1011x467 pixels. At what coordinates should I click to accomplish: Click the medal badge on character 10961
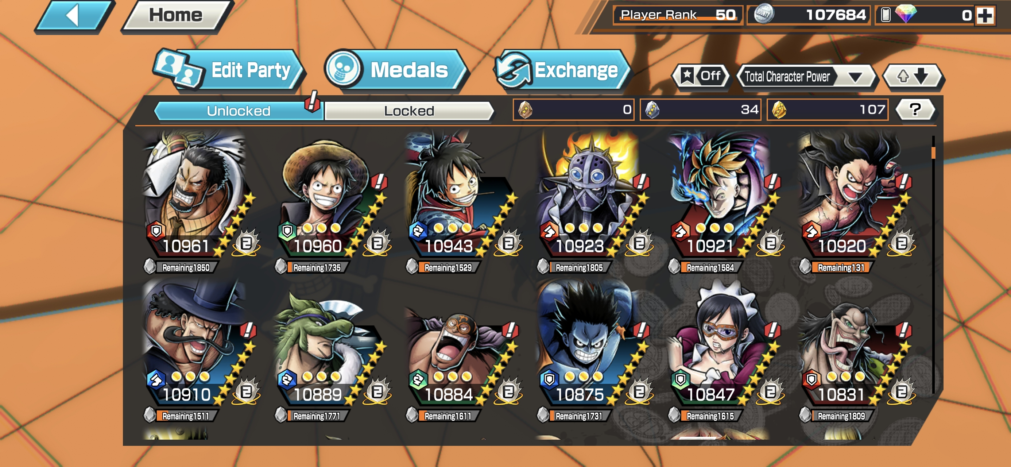pos(246,243)
